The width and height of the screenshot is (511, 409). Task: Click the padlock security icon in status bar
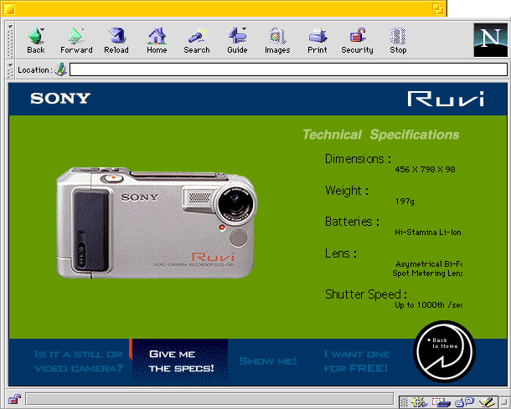coord(14,399)
